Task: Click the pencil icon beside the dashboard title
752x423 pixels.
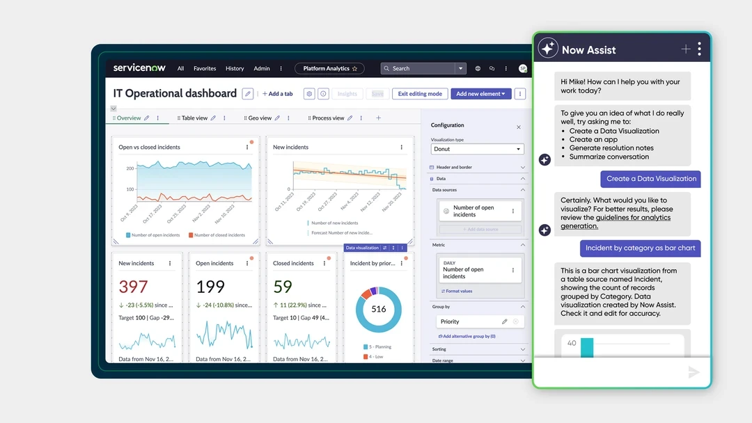Action: 248,94
